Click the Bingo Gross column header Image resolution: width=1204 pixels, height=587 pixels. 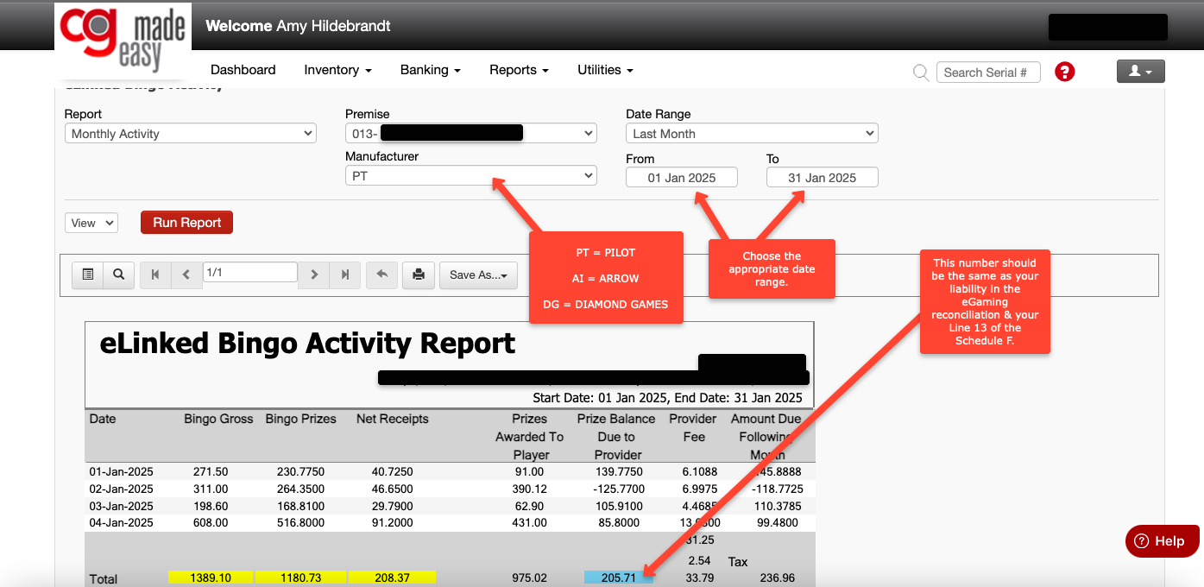pos(218,419)
